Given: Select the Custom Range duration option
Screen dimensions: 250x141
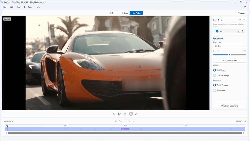Looking at the screenshot, I should click(x=215, y=75).
